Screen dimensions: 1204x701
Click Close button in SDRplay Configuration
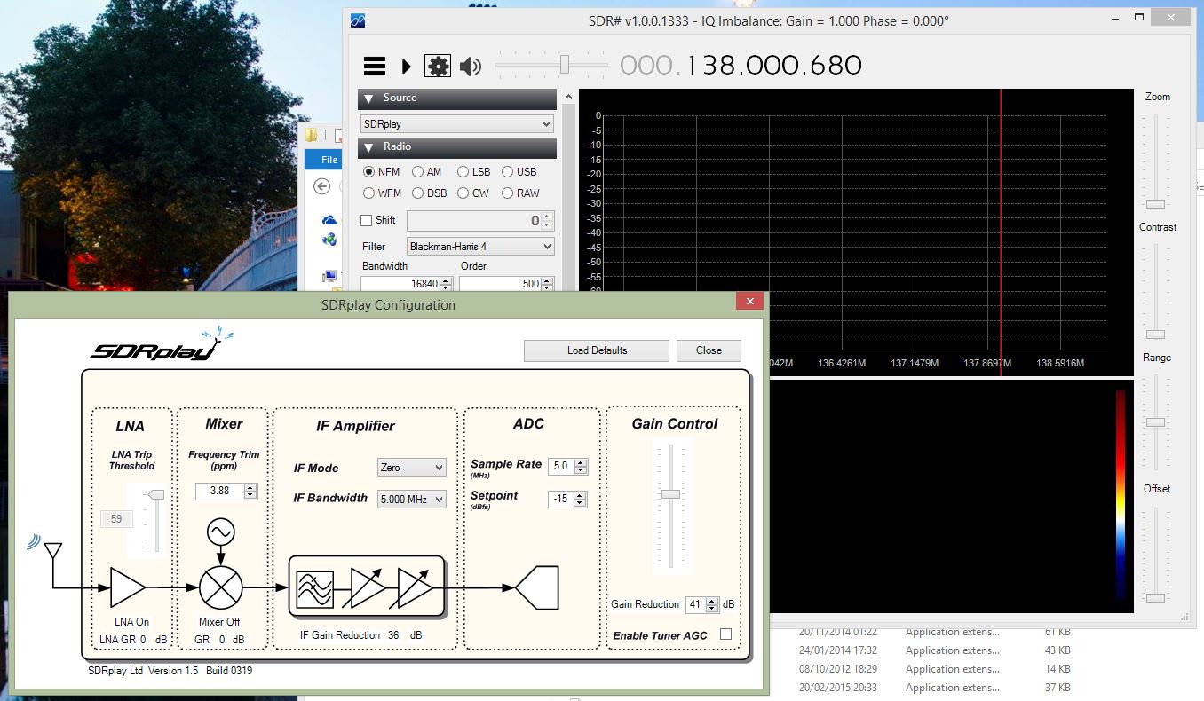click(x=709, y=350)
